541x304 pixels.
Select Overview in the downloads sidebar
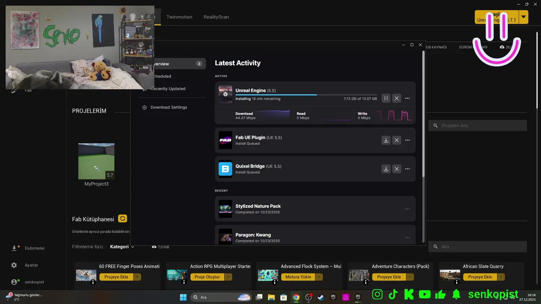172,64
